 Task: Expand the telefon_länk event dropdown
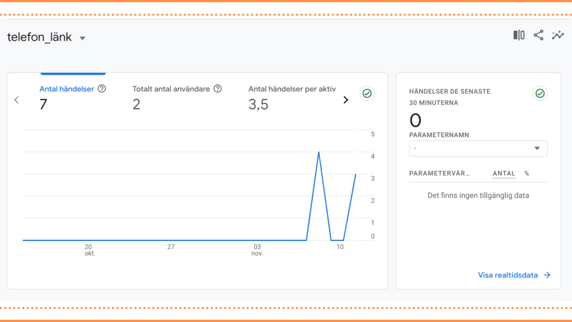point(83,38)
